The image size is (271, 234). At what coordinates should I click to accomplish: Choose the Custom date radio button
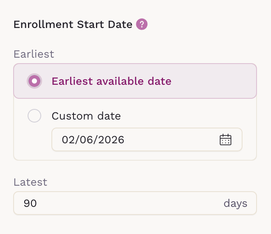(34, 116)
